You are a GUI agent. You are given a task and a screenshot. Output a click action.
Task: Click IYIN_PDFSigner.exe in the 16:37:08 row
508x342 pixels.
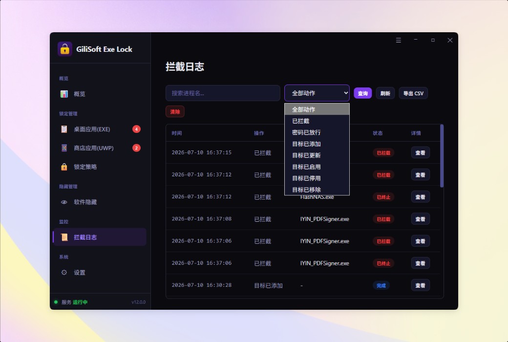(325, 219)
